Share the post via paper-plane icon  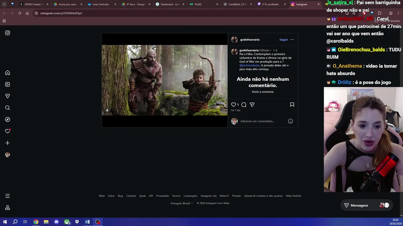tap(252, 105)
